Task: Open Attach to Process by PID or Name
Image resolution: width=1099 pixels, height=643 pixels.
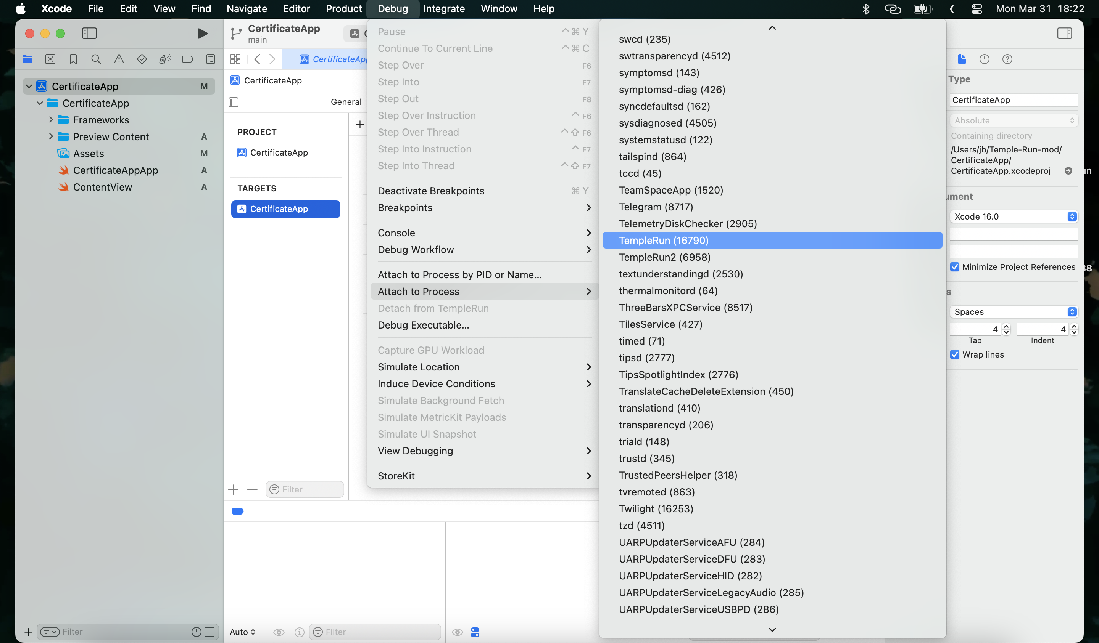Action: [460, 275]
